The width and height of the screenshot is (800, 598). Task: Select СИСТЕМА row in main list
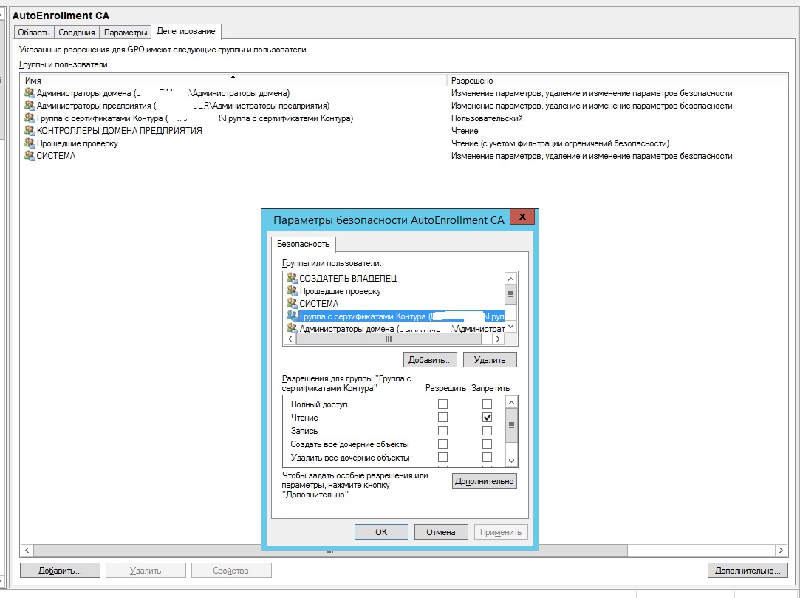pyautogui.click(x=404, y=156)
